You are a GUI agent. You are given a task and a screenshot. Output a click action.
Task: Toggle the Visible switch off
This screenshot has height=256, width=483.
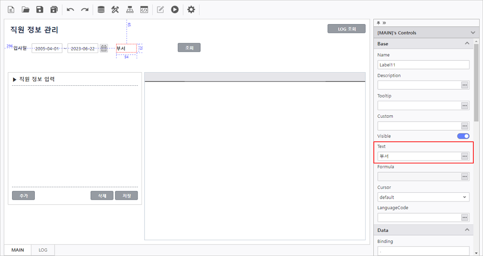coord(463,136)
